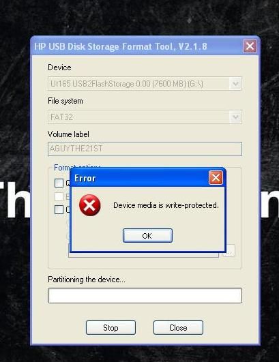Image resolution: width=279 pixels, height=362 pixels.
Task: Close the HP USB Format Tool window
Action: 250,46
